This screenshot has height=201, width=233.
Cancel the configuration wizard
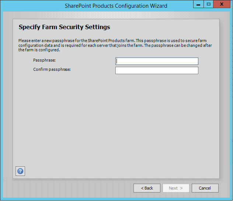click(x=205, y=188)
